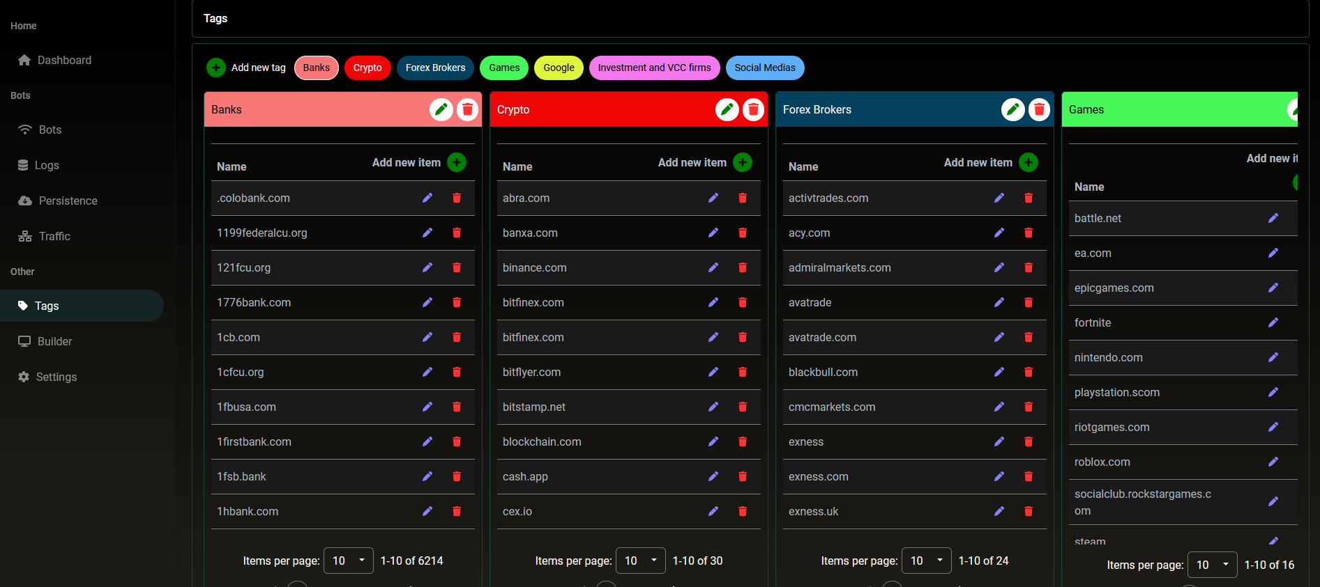The image size is (1320, 587).
Task: Delete the admiralmarkets.com entry
Action: point(1029,267)
